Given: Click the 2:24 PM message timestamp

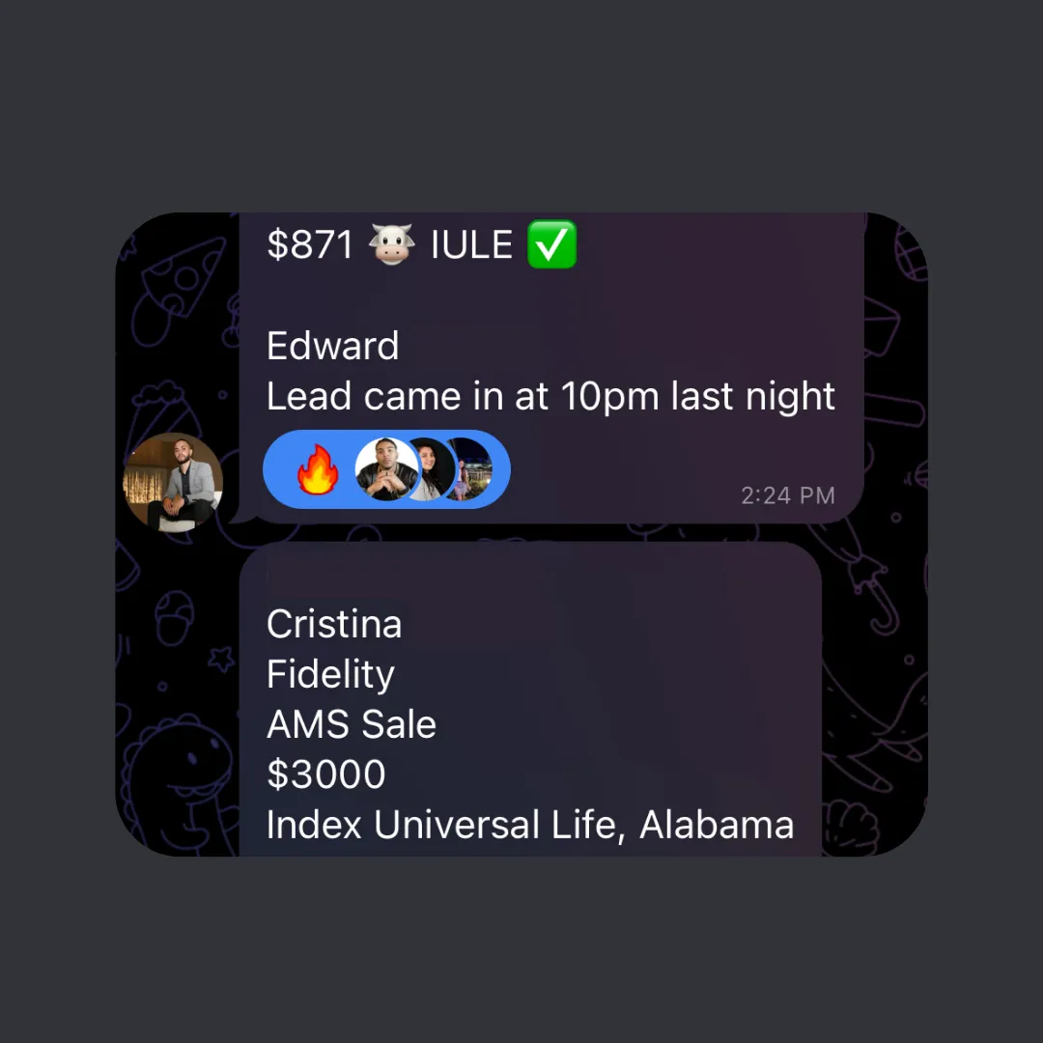Looking at the screenshot, I should point(788,495).
